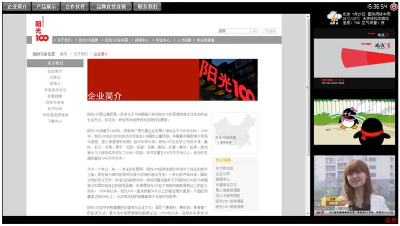Image resolution: width=400 pixels, height=226 pixels.
Task: Open 大事记 in left sidebar
Action: coord(55,77)
